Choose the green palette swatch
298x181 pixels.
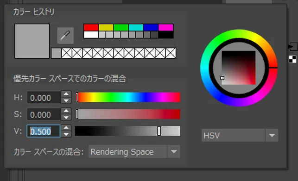(121, 27)
